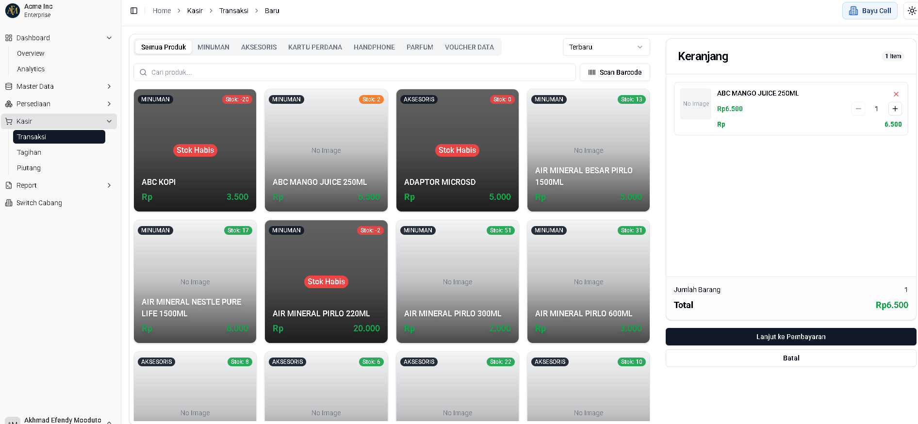Image resolution: width=918 pixels, height=424 pixels.
Task: Click the Persediaan boxes icon
Action: tap(9, 104)
